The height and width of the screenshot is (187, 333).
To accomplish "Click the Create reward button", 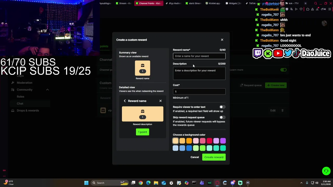I will (214, 157).
